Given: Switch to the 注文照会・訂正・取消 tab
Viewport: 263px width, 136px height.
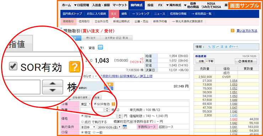Looking at the screenshot, I should coord(116,38).
